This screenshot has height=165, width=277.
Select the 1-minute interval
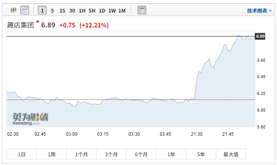42,10
